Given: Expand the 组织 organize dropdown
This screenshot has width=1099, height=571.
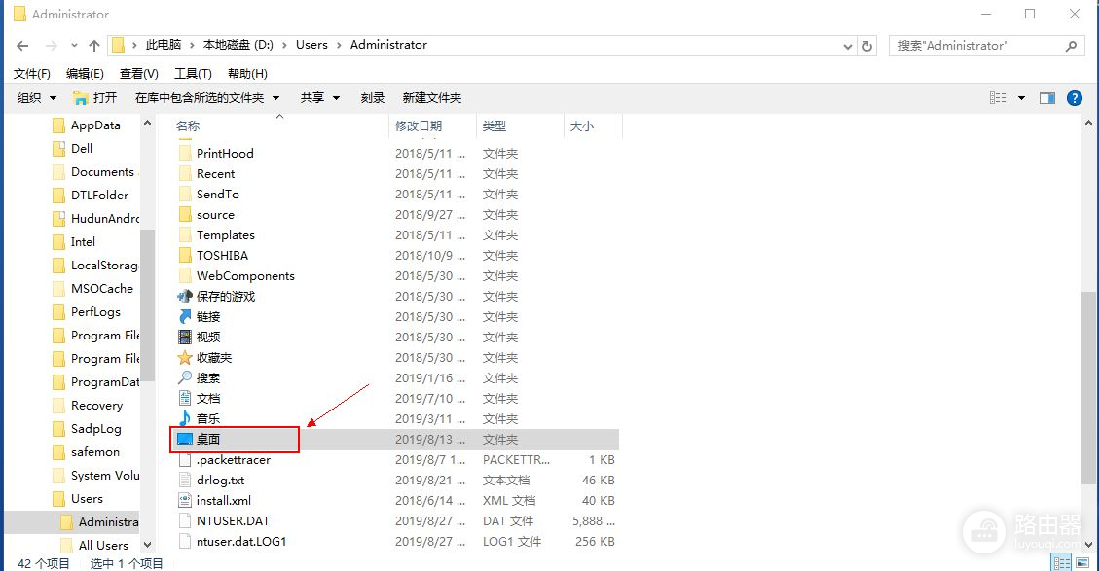Looking at the screenshot, I should (37, 98).
